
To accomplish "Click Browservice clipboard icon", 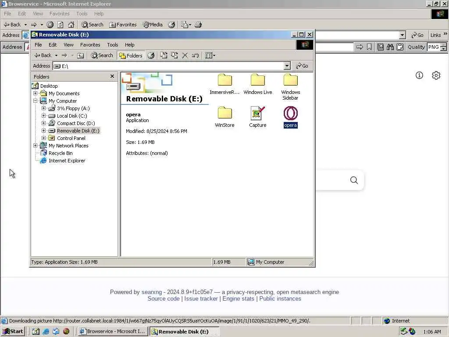I will point(400,47).
